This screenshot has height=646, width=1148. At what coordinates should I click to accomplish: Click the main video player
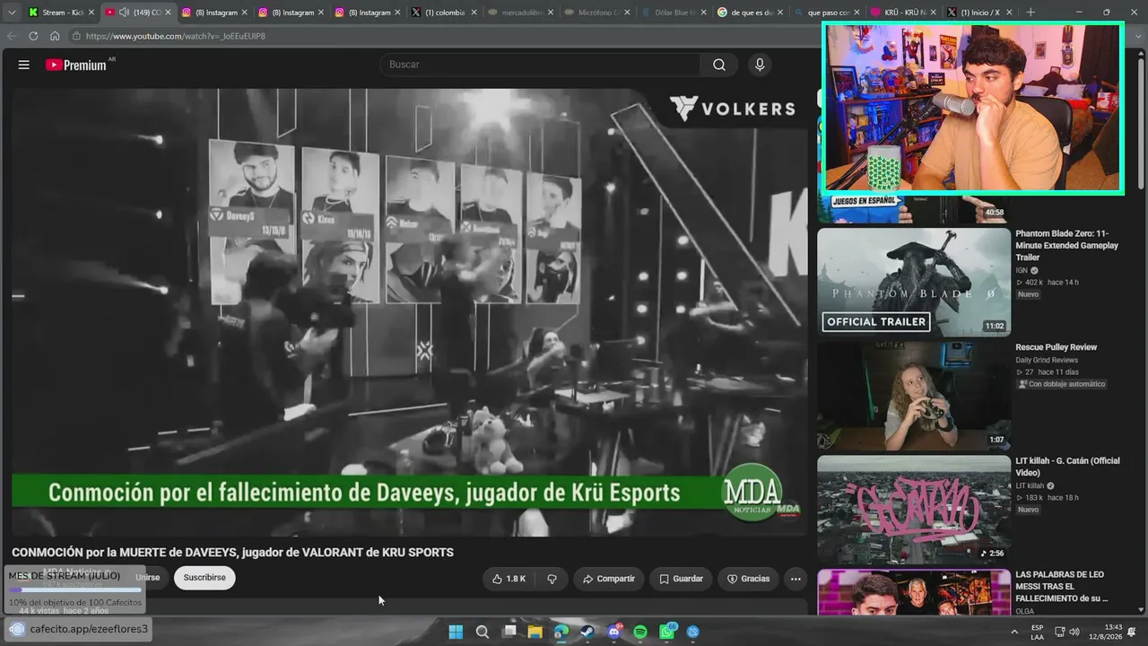[409, 312]
